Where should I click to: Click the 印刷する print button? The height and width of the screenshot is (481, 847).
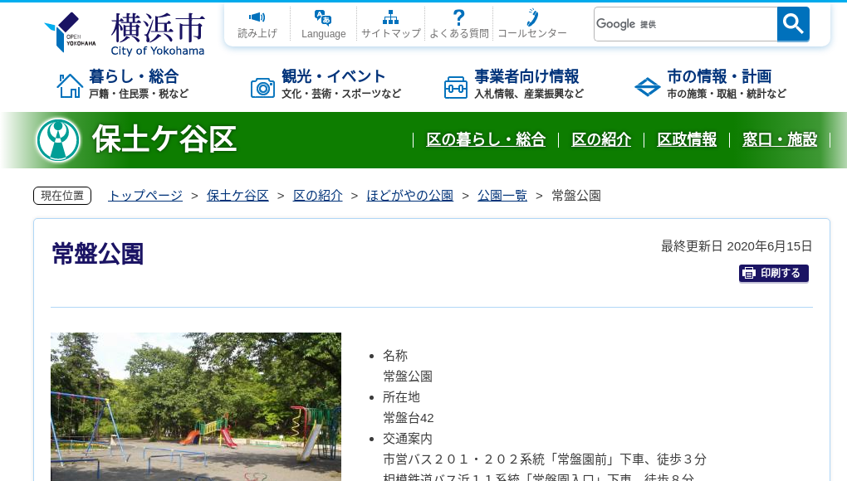773,273
